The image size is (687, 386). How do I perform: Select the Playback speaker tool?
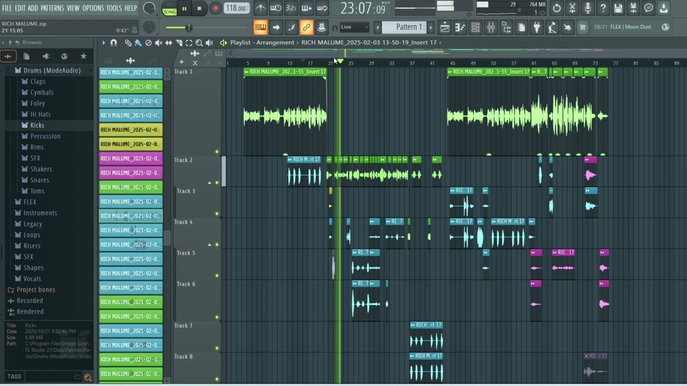click(x=209, y=43)
